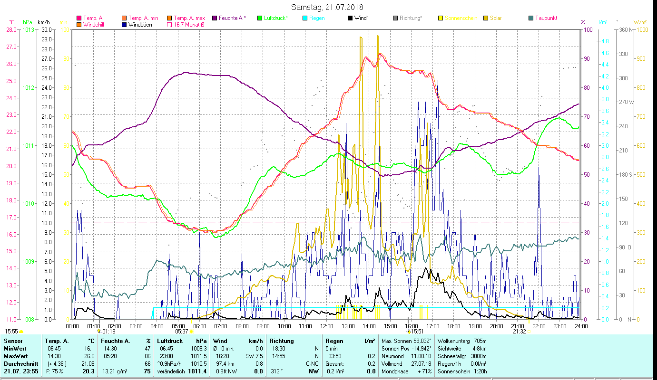Click the Luftdruck column header in the table
The height and width of the screenshot is (380, 657).
click(x=167, y=341)
